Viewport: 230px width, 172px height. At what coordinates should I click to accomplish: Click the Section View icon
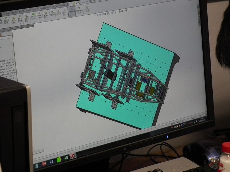pyautogui.click(x=105, y=14)
